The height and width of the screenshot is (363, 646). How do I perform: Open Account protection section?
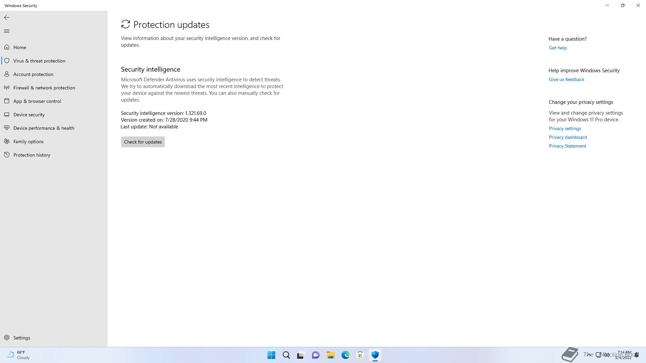(54, 74)
